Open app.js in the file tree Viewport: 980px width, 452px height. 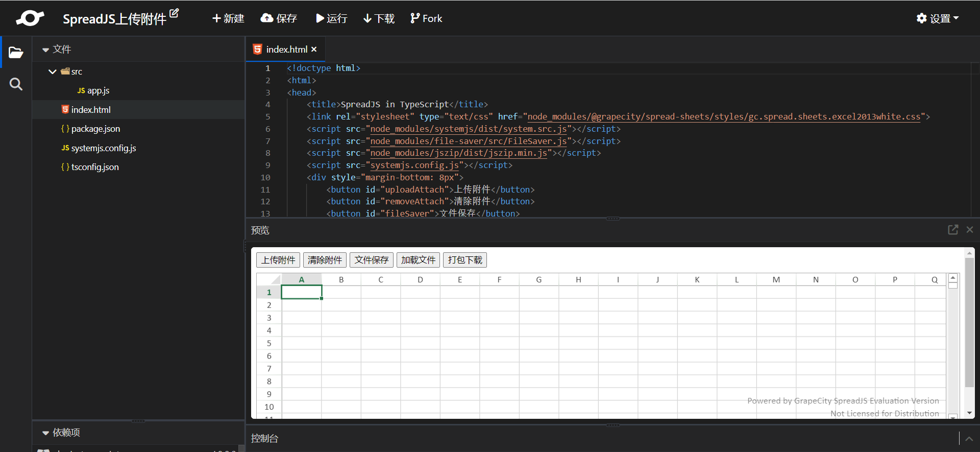pos(98,90)
